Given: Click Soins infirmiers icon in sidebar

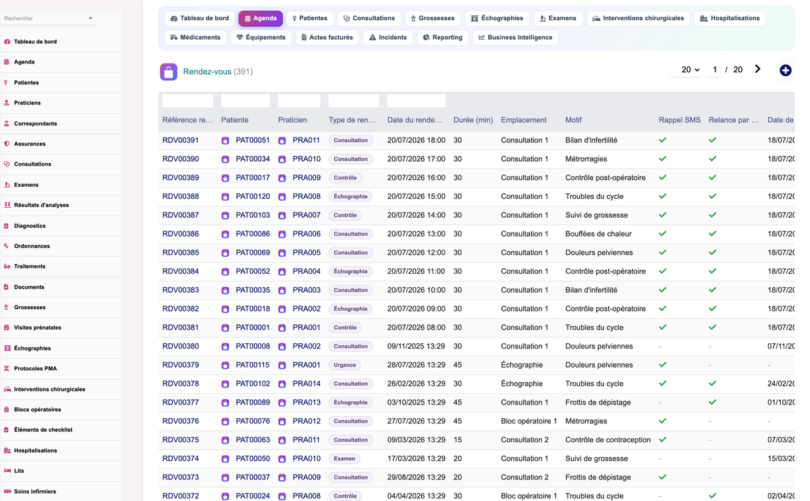Looking at the screenshot, I should (7, 492).
